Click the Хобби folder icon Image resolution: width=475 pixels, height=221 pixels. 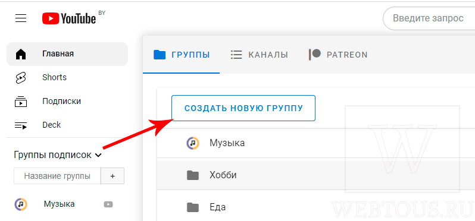[193, 175]
